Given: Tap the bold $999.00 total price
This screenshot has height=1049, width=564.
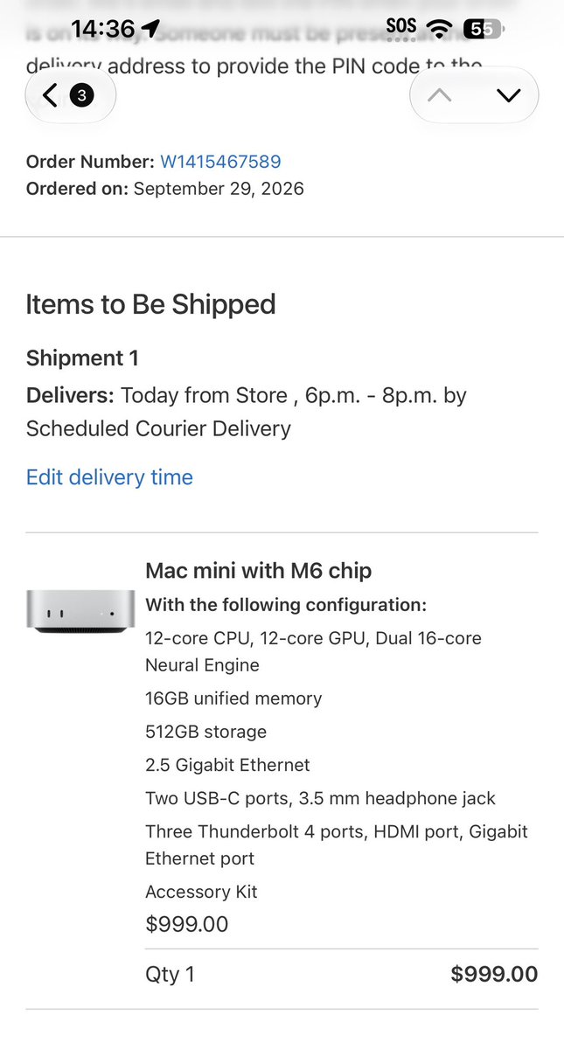Looking at the screenshot, I should 494,974.
